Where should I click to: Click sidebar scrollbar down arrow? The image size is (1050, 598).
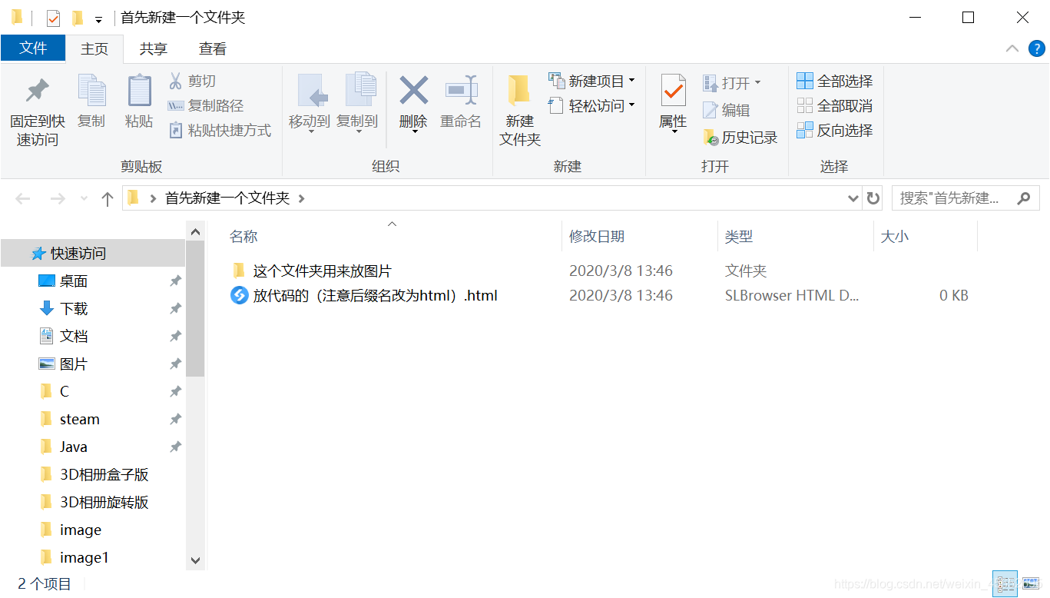[195, 561]
